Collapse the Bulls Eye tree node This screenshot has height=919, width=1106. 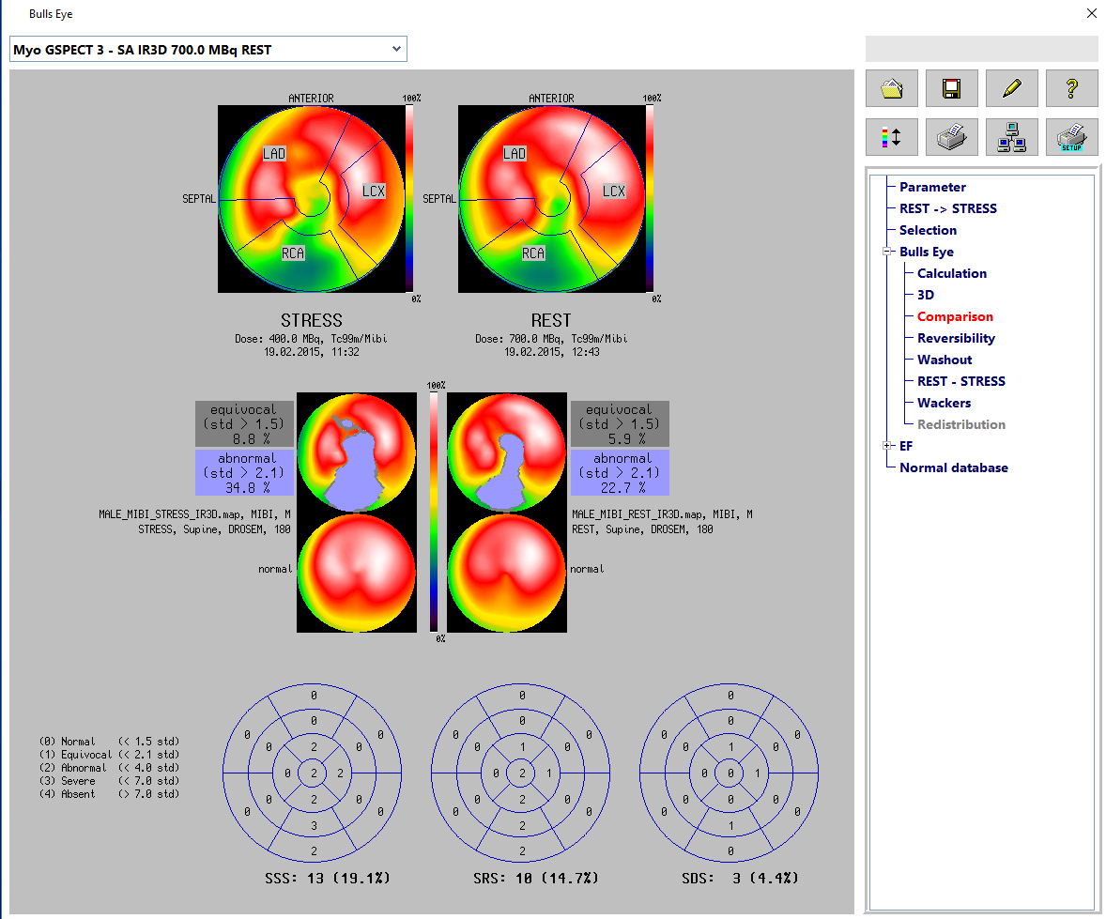[x=887, y=252]
